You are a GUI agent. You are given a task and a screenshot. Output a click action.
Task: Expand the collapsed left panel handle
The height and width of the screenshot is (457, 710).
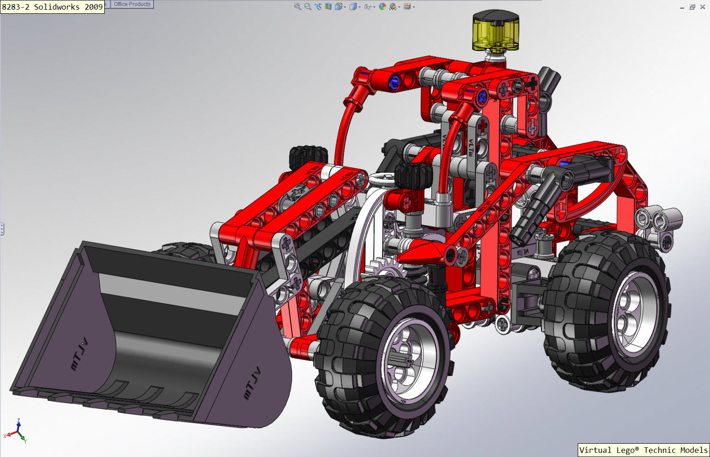[x=2, y=229]
